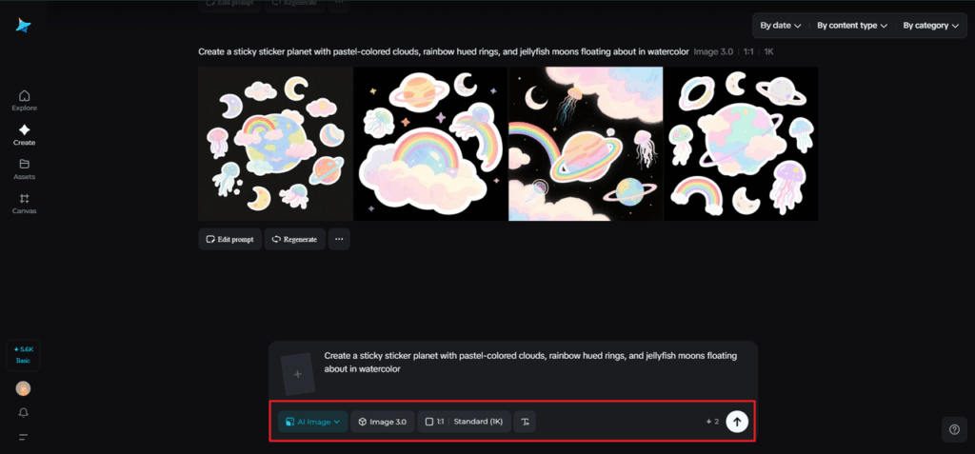Open the Explore page
Viewport: 975px width, 454px height.
24,100
